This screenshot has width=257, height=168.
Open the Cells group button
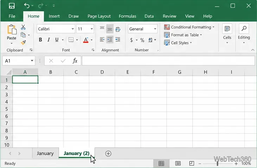(227, 34)
